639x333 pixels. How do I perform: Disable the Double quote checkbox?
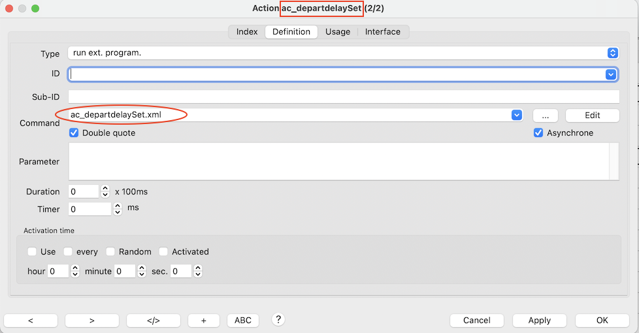click(74, 133)
